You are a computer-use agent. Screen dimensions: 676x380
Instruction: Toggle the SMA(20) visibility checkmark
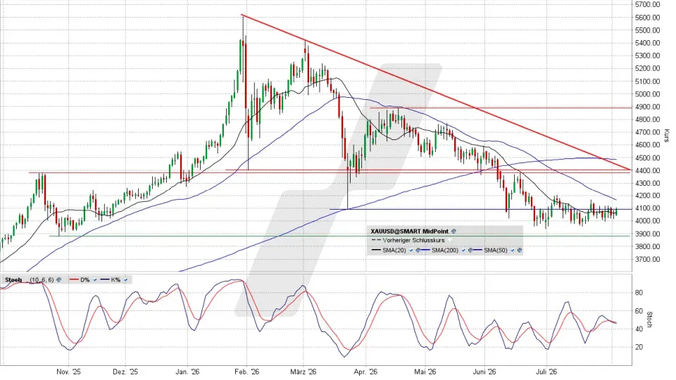click(411, 251)
